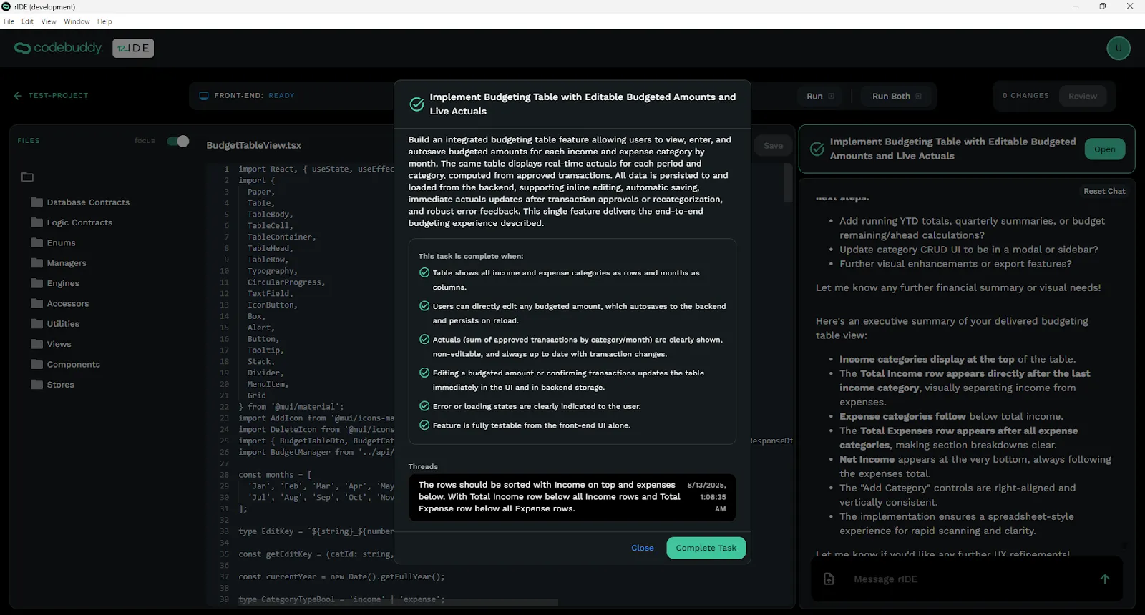The image size is (1145, 615).
Task: Click the check beside 'Feature is fully testable' criterion
Action: 424,425
